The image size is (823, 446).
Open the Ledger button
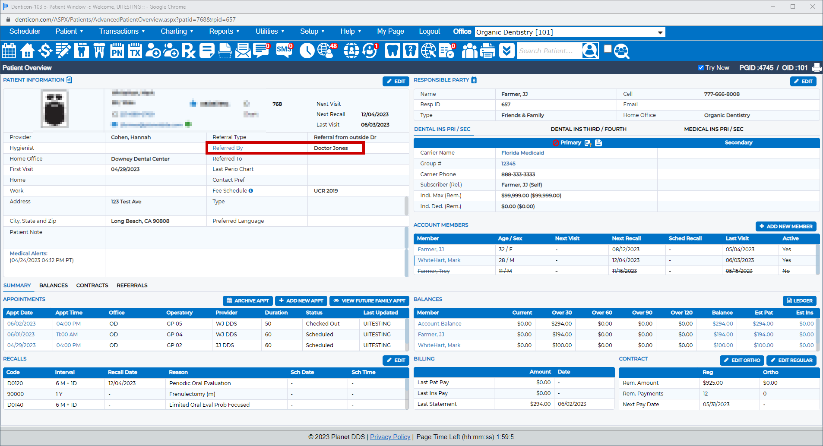pos(800,300)
